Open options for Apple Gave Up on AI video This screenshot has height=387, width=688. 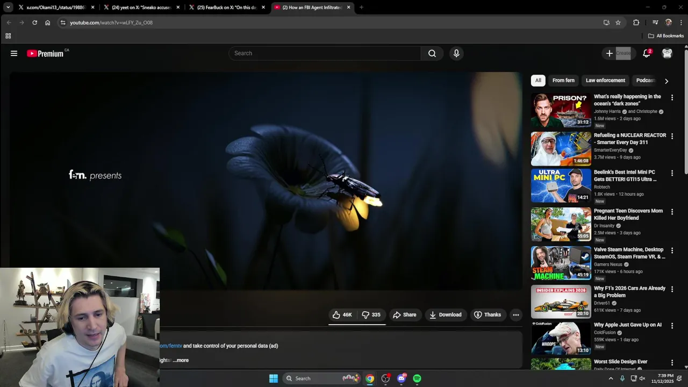tap(672, 326)
